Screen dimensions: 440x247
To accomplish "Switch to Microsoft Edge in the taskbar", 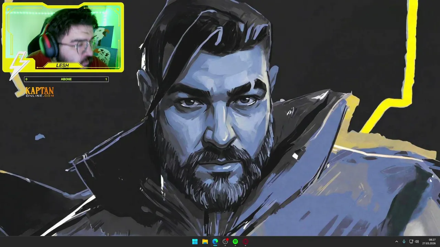I will [x=215, y=242].
